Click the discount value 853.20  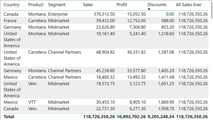click(168, 27)
